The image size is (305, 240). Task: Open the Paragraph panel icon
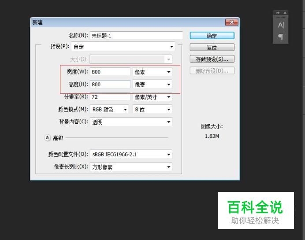pyautogui.click(x=280, y=37)
